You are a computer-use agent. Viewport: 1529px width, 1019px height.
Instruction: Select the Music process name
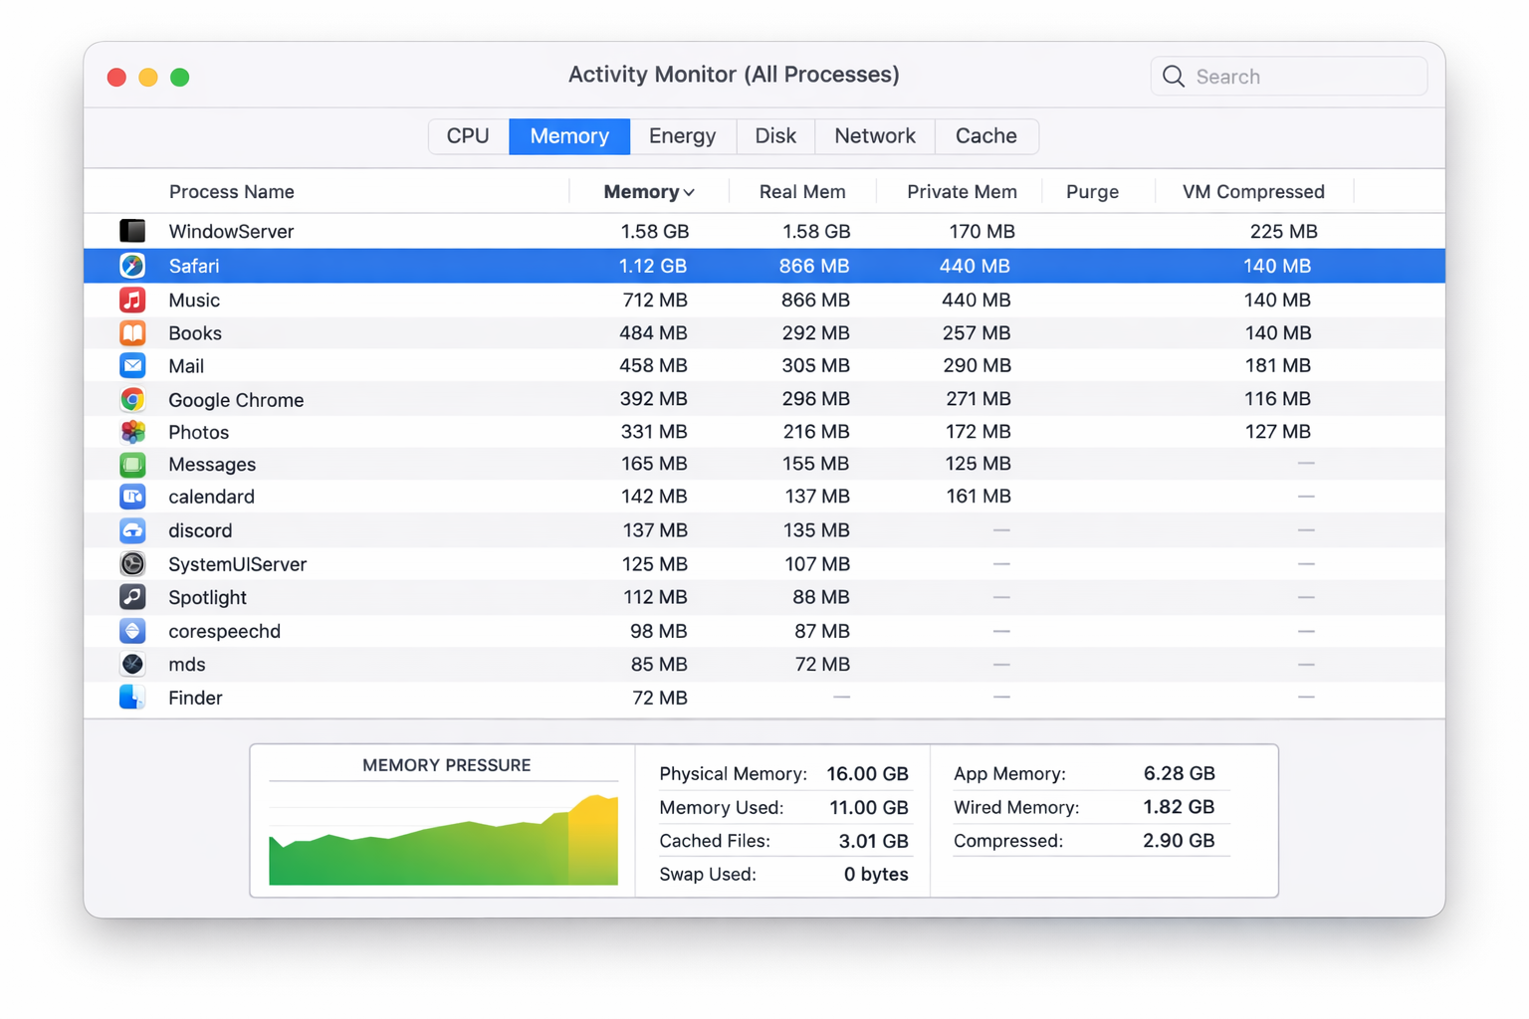194,300
